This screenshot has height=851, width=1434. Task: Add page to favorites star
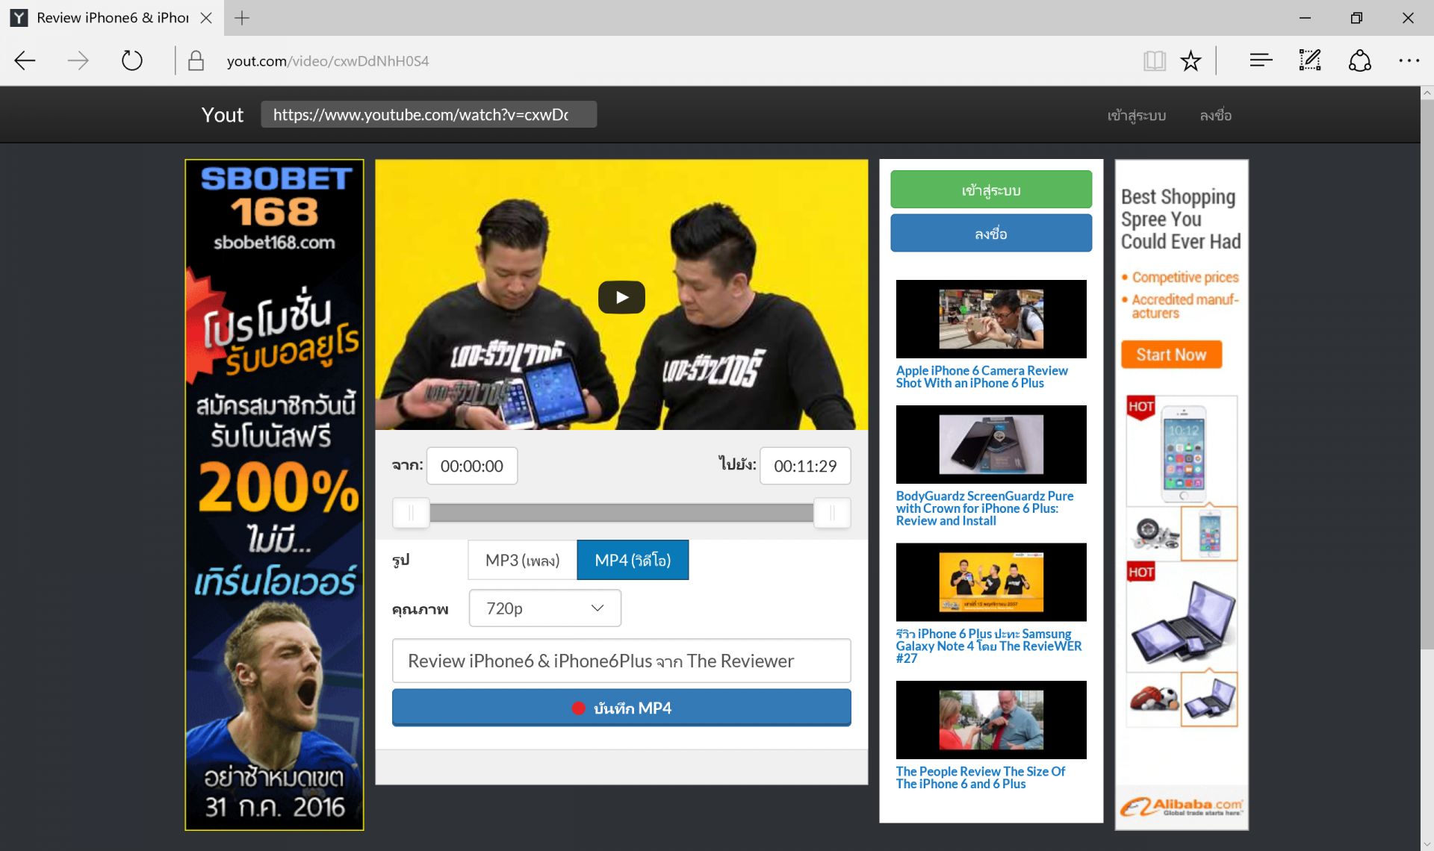pos(1191,60)
